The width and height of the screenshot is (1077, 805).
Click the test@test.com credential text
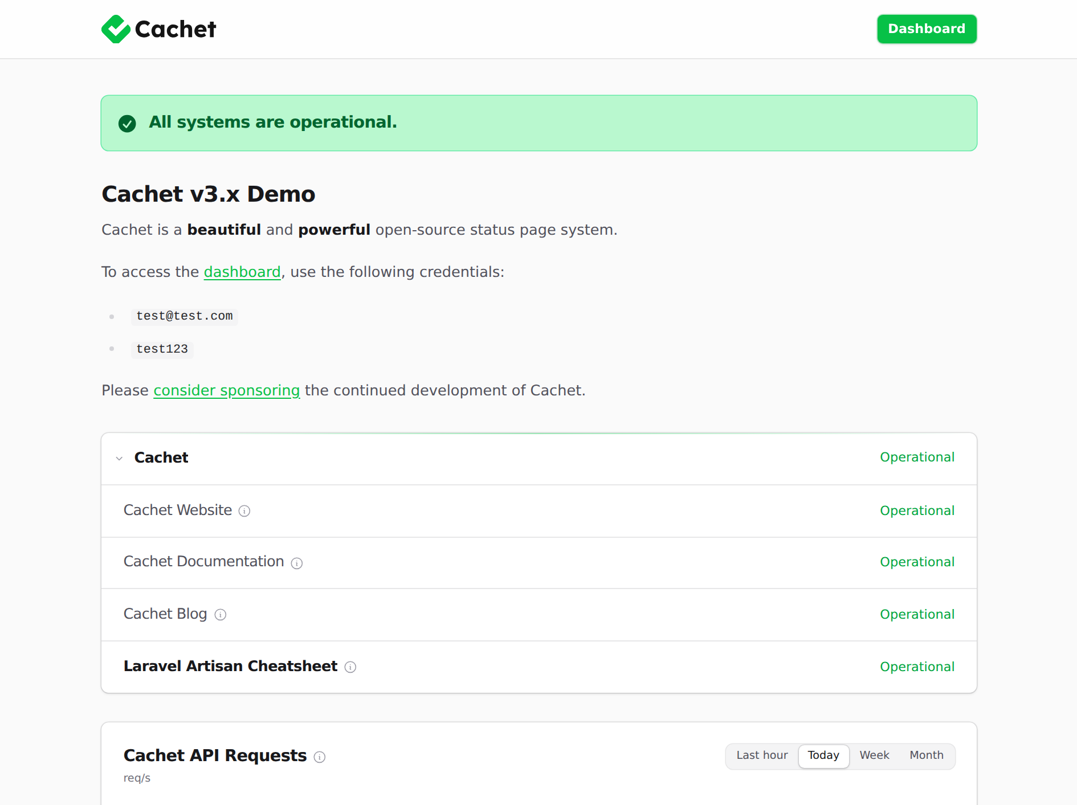(x=185, y=316)
